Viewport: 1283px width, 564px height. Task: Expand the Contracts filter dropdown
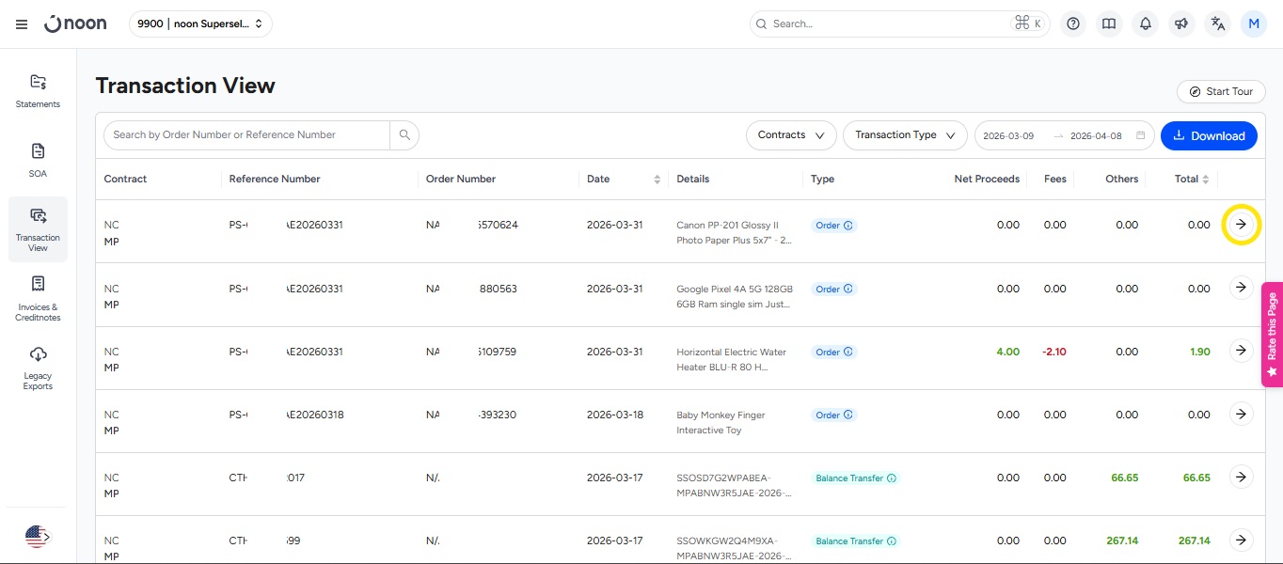[791, 135]
